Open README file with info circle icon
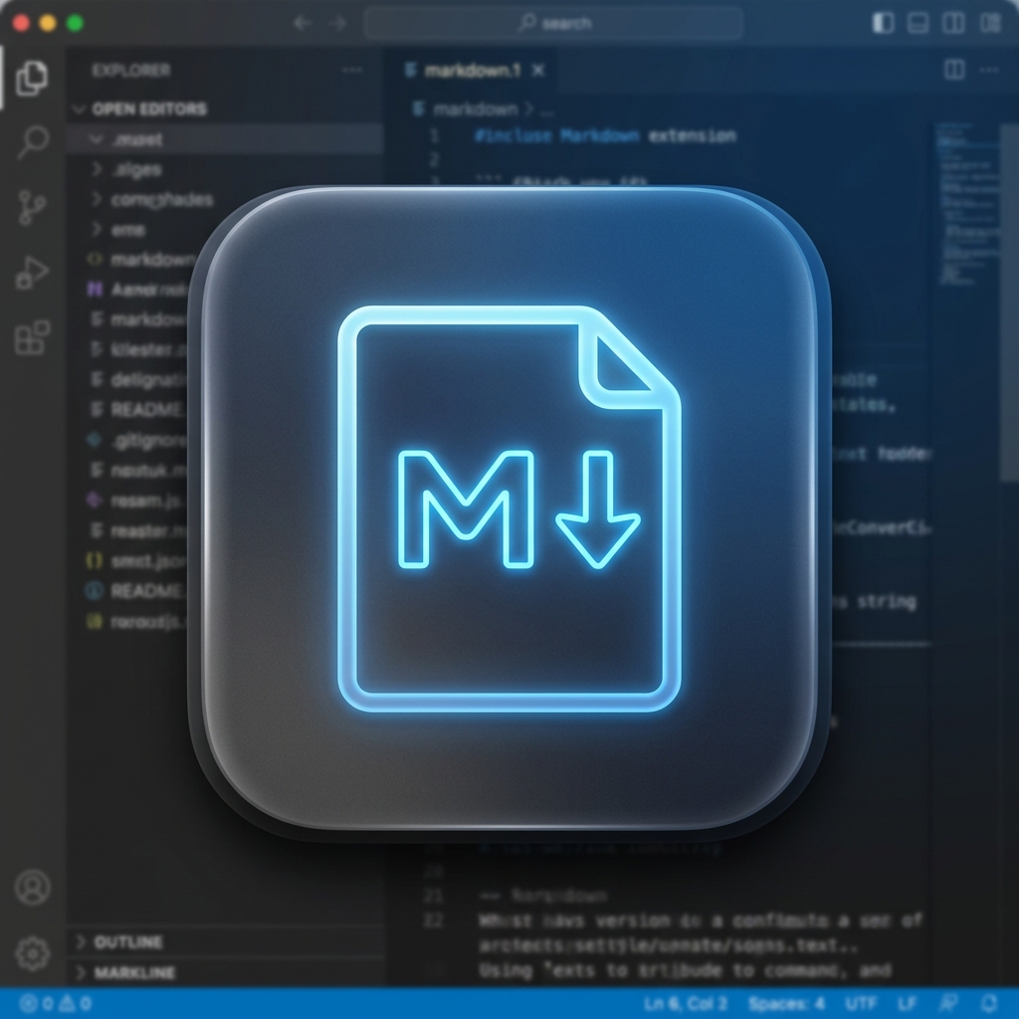The height and width of the screenshot is (1019, 1019). (x=135, y=591)
